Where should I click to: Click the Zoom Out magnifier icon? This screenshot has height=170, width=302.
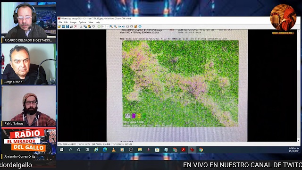(115, 26)
